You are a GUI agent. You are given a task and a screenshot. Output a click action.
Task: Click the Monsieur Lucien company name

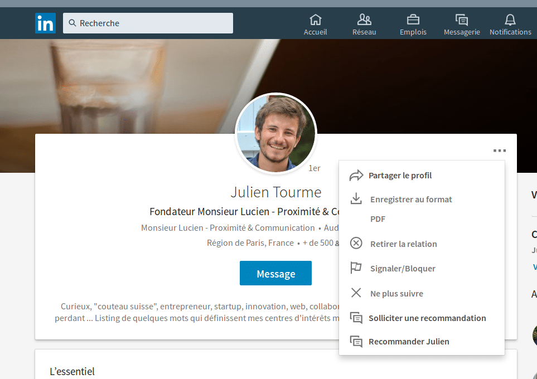pyautogui.click(x=228, y=227)
